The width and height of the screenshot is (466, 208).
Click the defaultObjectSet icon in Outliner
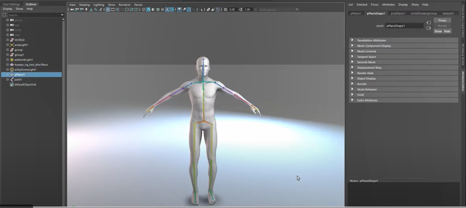pos(12,85)
